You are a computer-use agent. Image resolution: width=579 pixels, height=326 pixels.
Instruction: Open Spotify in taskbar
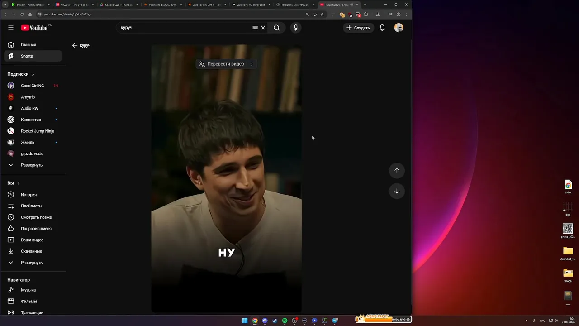(285, 321)
